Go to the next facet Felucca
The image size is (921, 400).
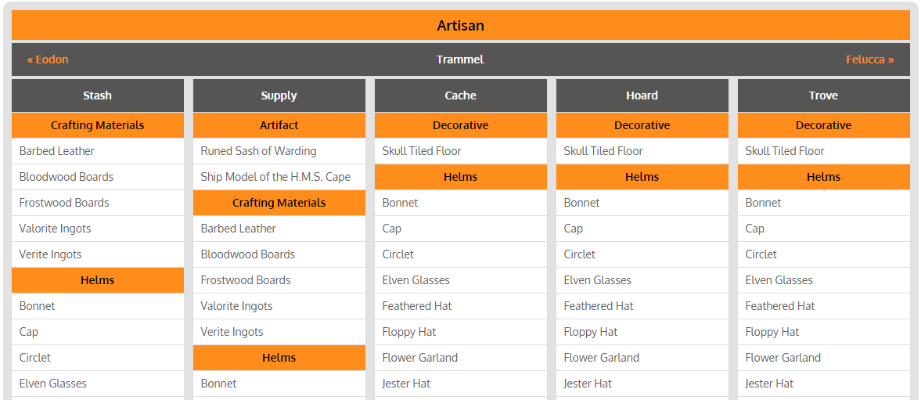[870, 59]
